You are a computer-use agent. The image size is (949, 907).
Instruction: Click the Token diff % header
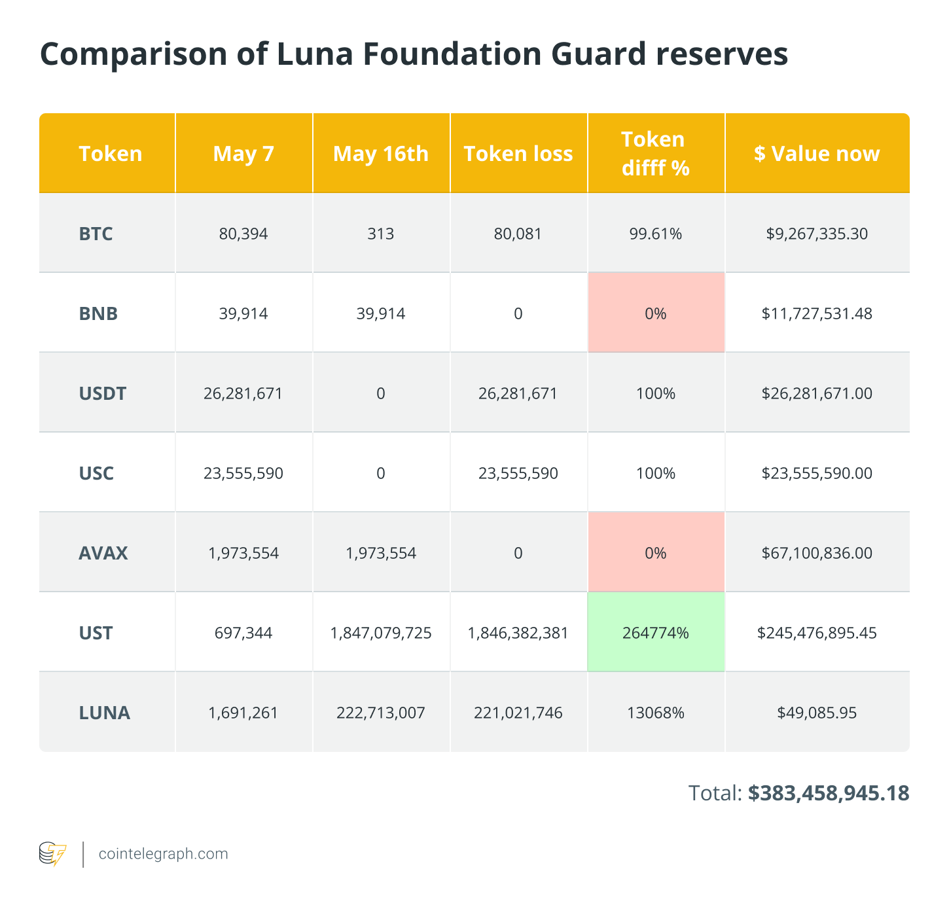655,154
